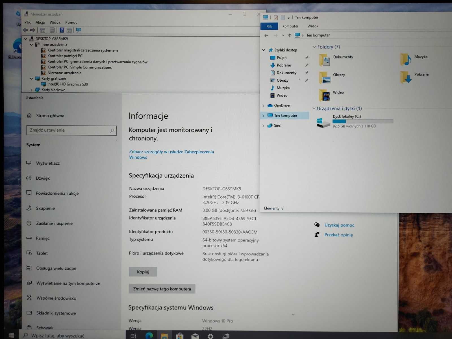Screen dimensions: 452x339
Task: Select Wideo in navigation pane
Action: tap(282, 95)
